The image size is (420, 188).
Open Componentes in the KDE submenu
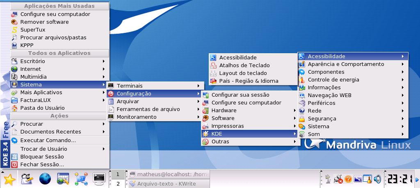[353, 72]
